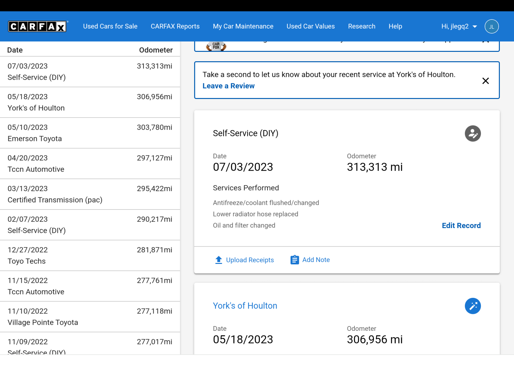
Task: Select the 11/15/2022 Tccn Automotive row
Action: point(90,286)
